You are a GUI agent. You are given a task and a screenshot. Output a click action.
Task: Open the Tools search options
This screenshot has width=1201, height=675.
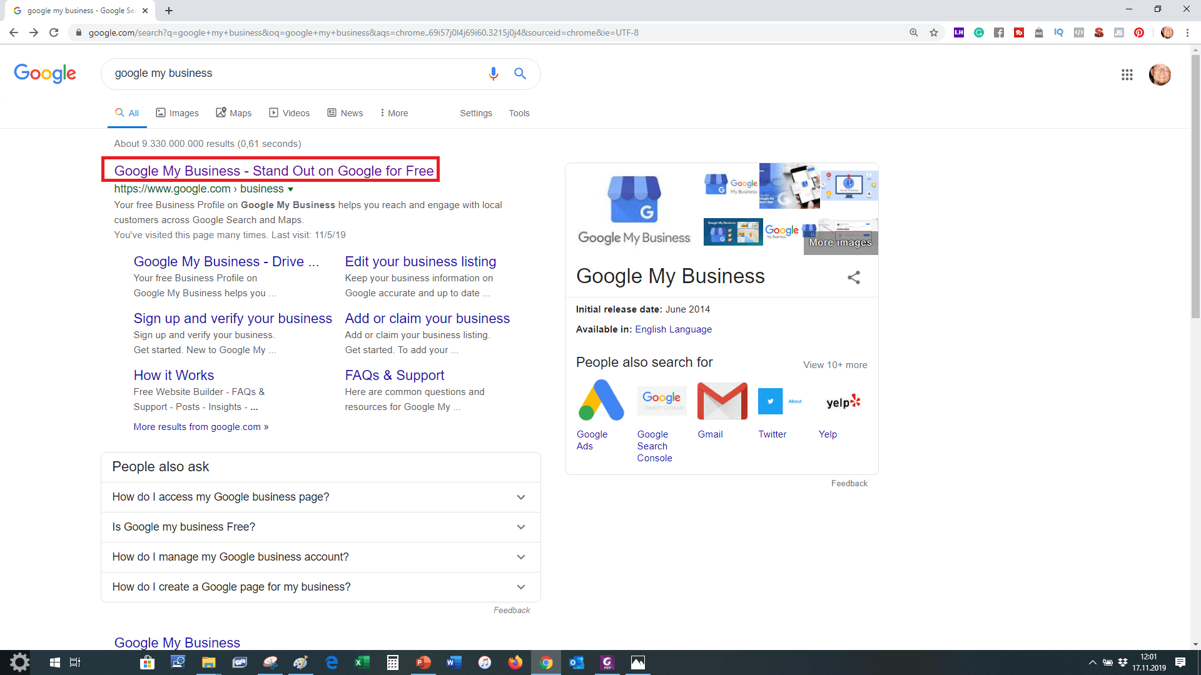(519, 113)
